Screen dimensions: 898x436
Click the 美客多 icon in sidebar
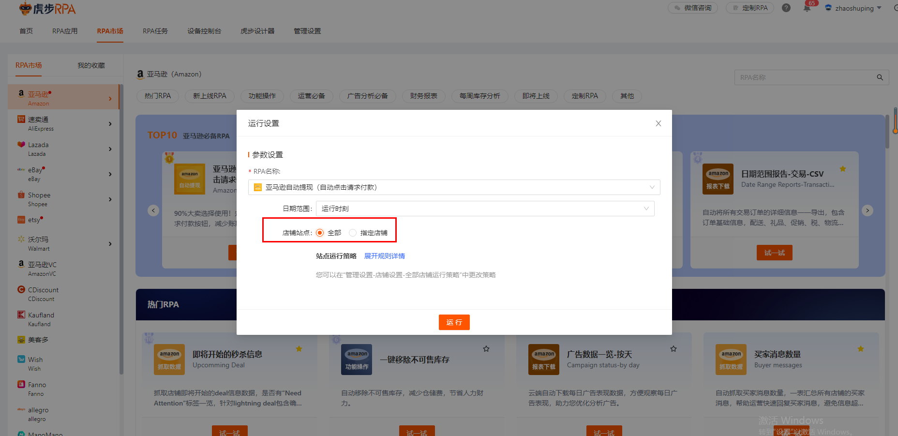[x=21, y=340]
